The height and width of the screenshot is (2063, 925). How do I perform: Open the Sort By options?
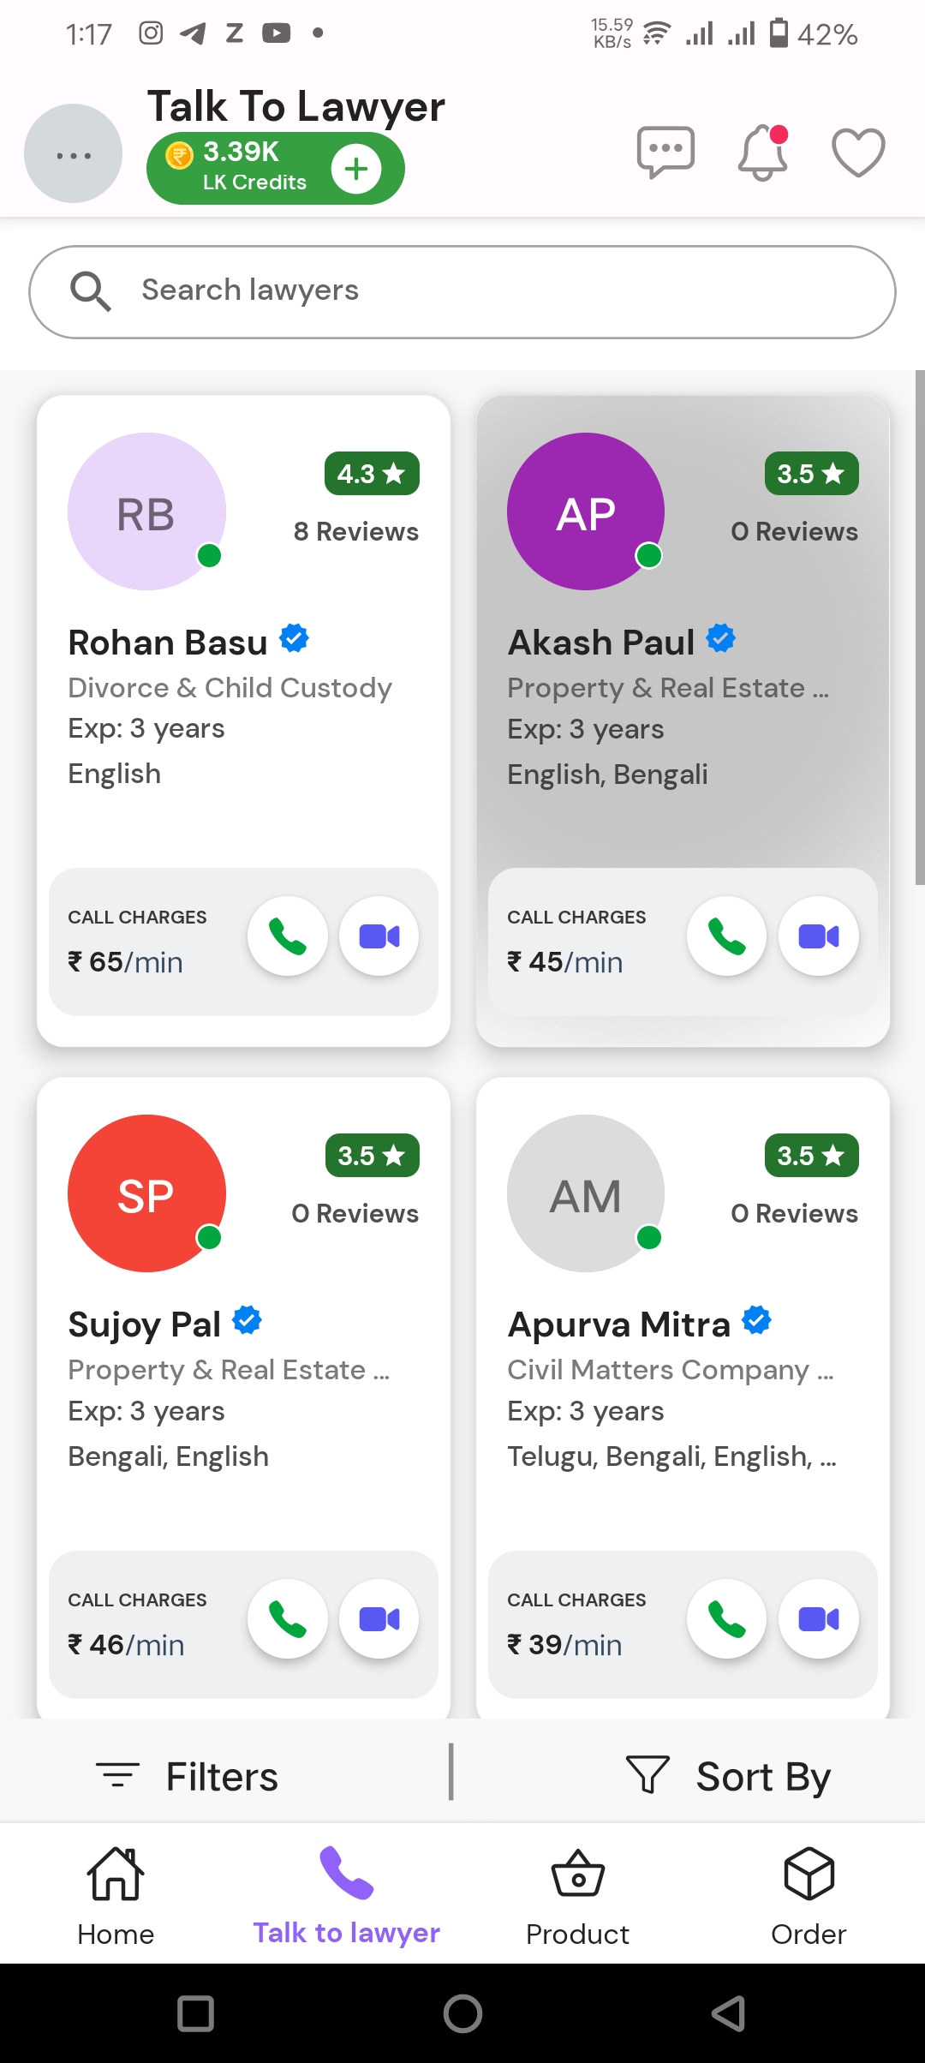pos(730,1776)
